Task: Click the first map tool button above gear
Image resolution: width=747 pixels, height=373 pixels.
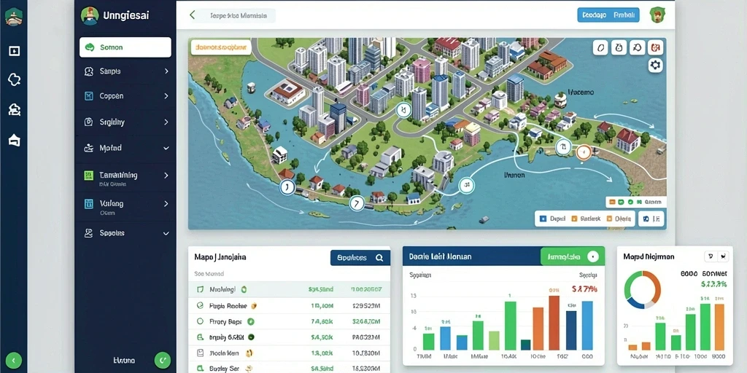Action: [x=600, y=47]
